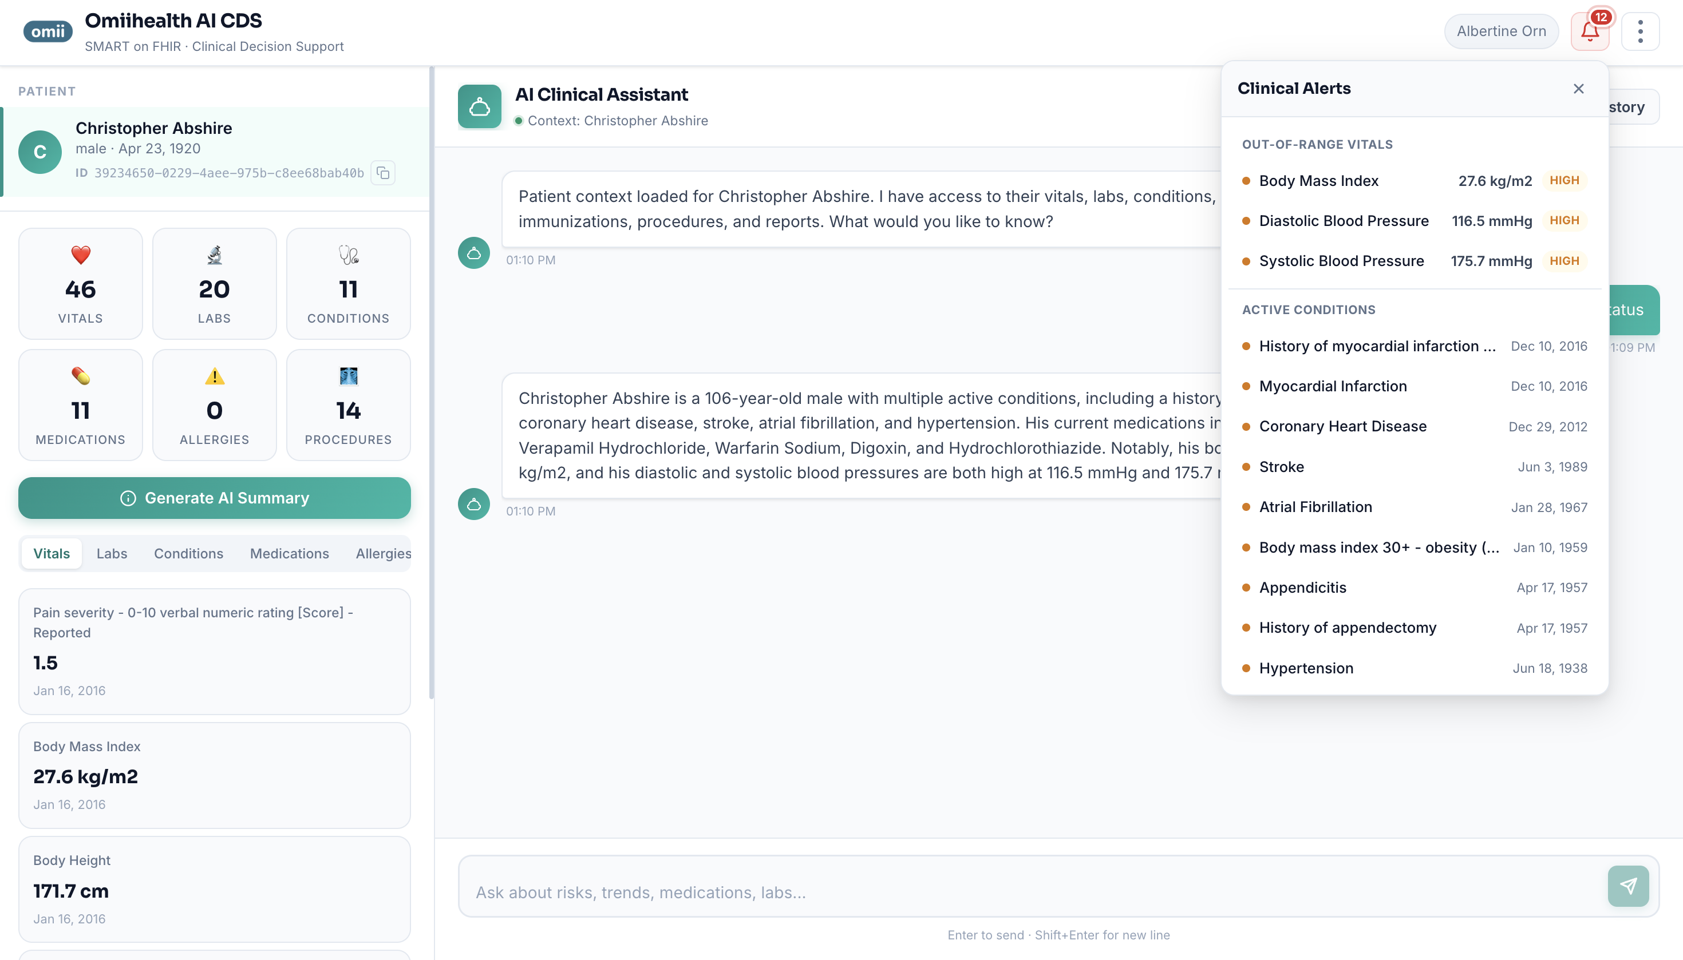The height and width of the screenshot is (960, 1683).
Task: Select the Stroke condition row
Action: pos(1415,467)
